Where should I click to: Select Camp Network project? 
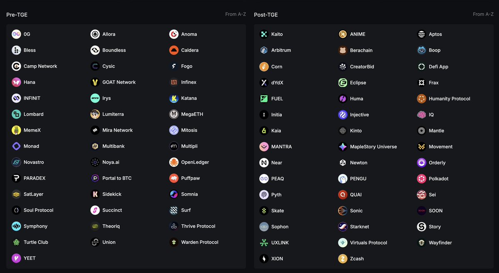[40, 66]
